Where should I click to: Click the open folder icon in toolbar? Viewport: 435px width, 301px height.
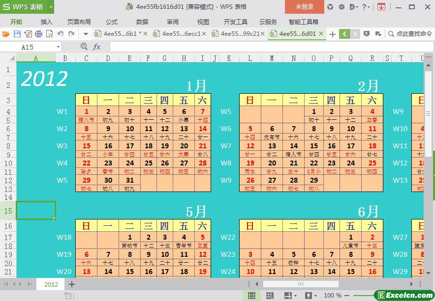(6, 34)
